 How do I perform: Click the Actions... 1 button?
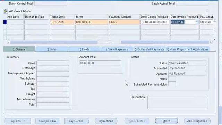18,121
